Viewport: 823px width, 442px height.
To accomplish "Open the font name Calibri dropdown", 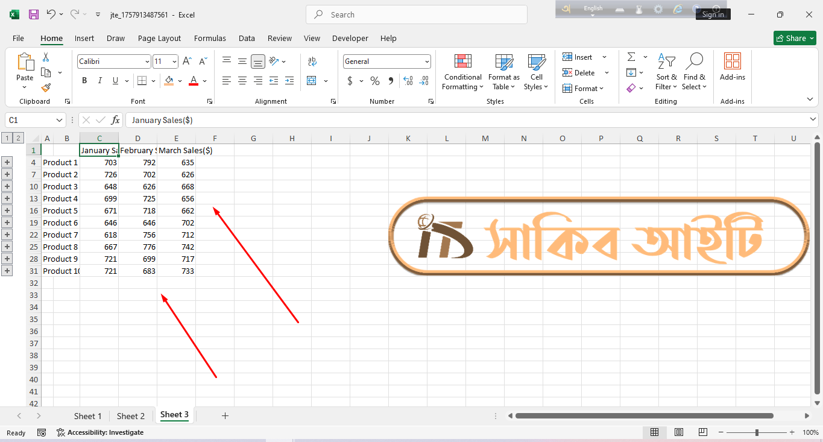I will [147, 62].
